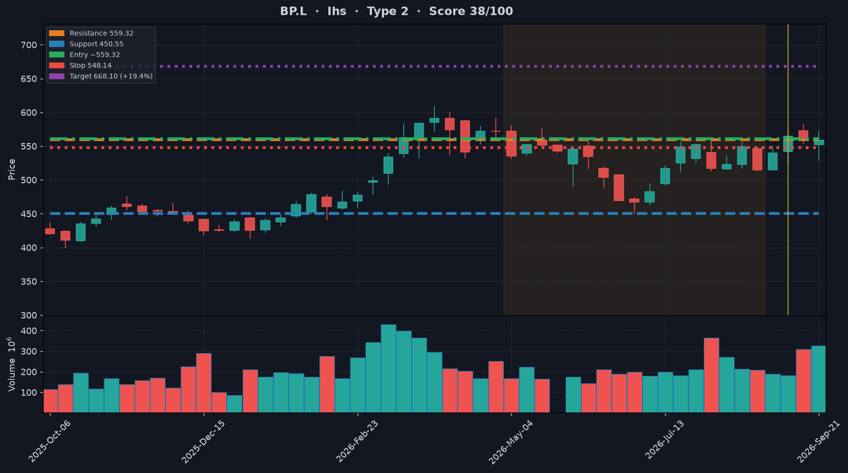The image size is (848, 473).
Task: Click the orange Resistance legend swatch
Action: coord(56,33)
